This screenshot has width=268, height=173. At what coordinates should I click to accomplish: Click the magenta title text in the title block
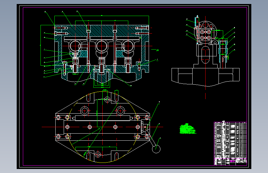[233, 161]
